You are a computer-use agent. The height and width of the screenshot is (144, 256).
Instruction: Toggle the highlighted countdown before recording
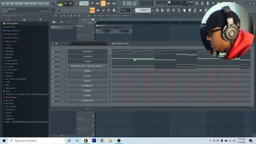[x=103, y=4]
